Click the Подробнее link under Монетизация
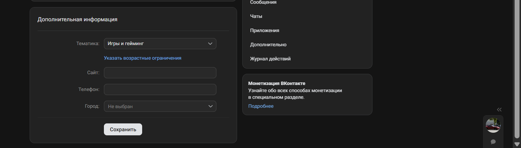 [x=261, y=106]
